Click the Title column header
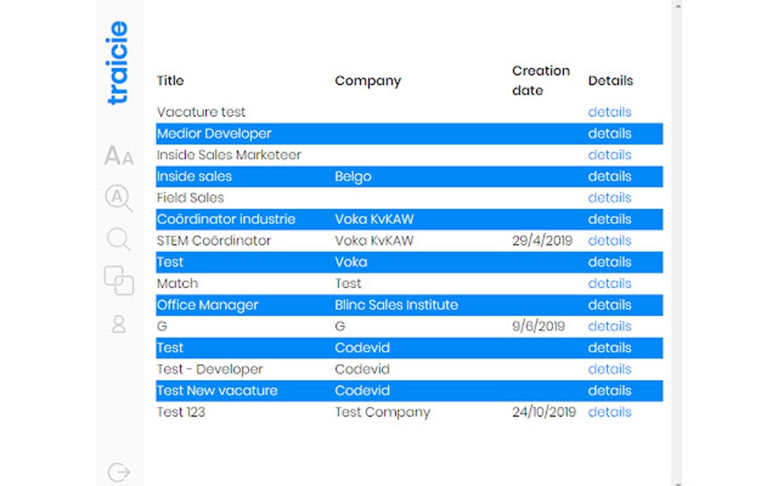Screen dimensions: 778x486 (x=170, y=81)
